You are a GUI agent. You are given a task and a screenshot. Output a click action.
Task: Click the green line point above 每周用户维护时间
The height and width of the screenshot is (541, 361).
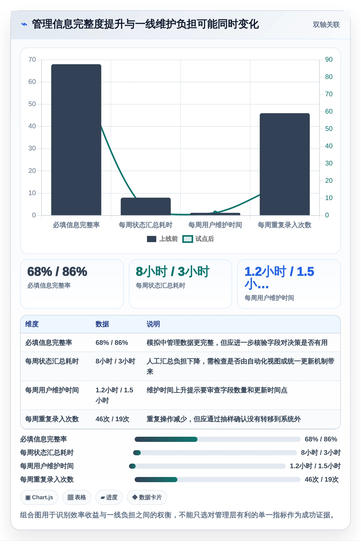coord(215,213)
